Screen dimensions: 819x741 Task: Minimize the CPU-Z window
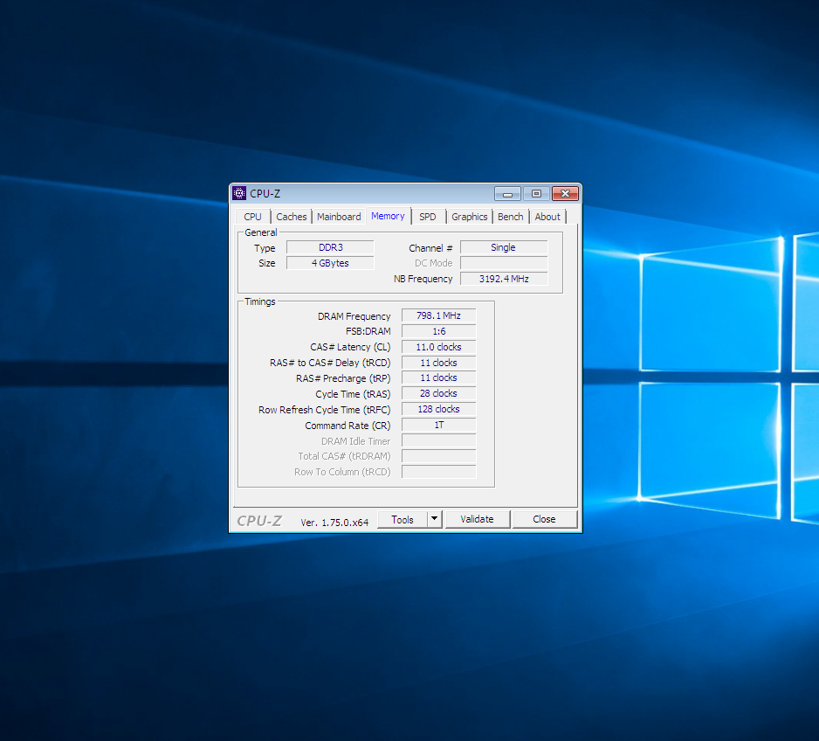click(507, 194)
